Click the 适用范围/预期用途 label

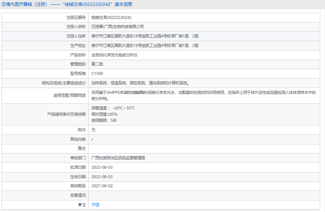70,96
